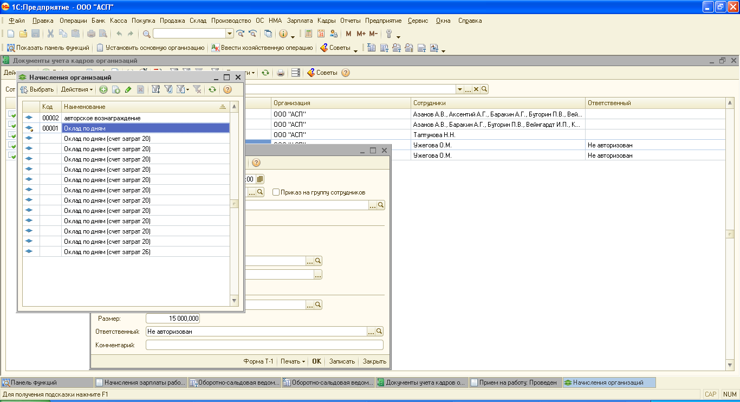
Task: Open the search box dropdown arrow
Action: click(230, 34)
